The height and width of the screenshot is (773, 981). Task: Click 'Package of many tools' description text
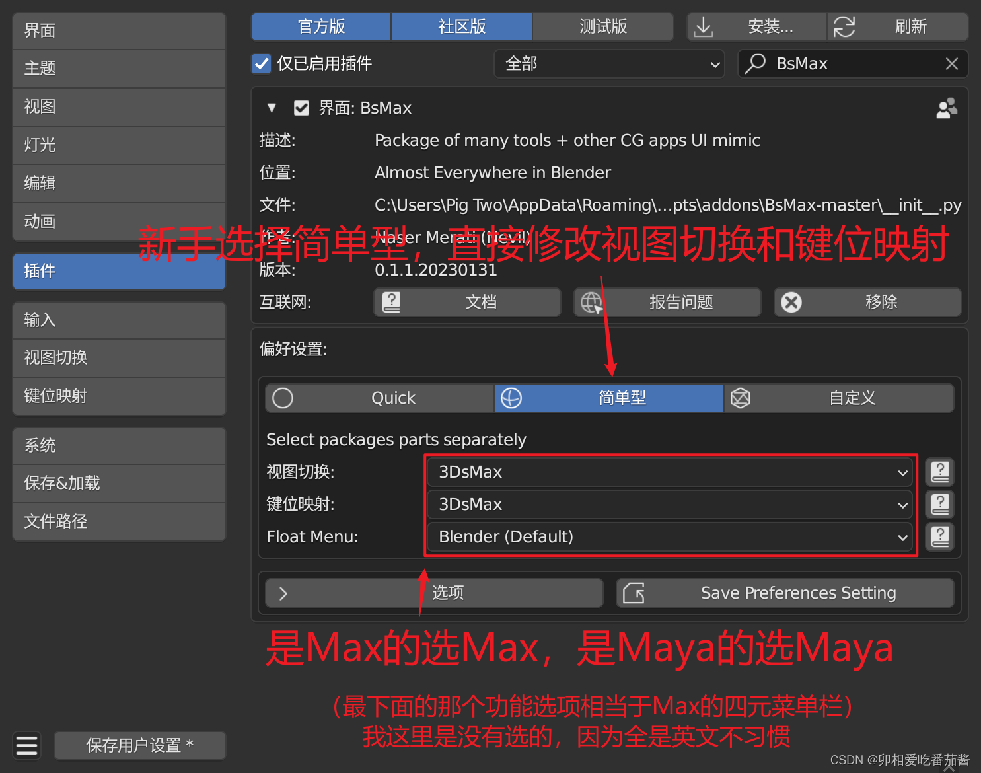click(x=567, y=141)
